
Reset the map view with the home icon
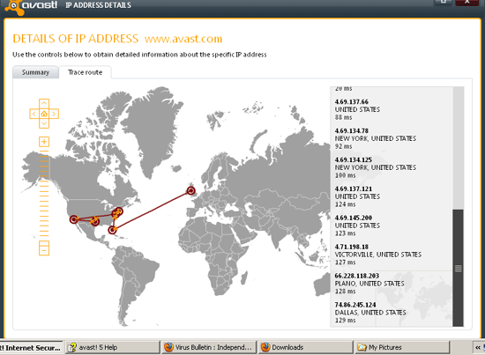[x=44, y=114]
